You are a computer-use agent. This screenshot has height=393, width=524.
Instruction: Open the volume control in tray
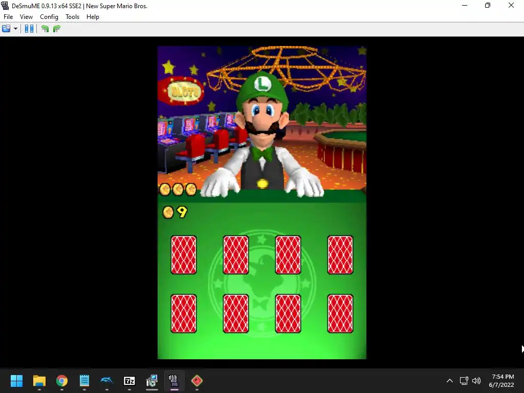476,381
